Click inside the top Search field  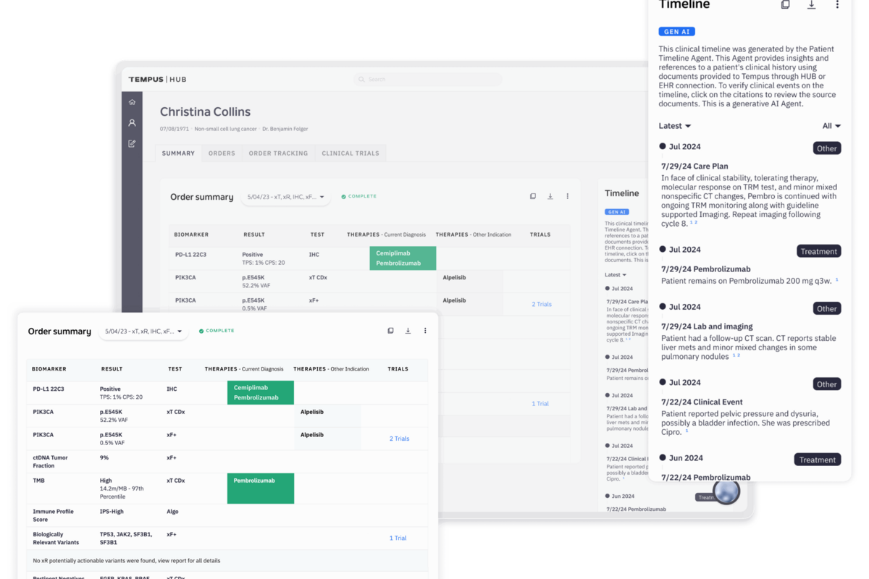tap(427, 79)
